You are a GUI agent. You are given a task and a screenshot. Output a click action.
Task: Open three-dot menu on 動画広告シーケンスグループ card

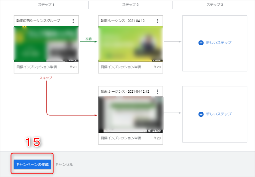coord(73,21)
